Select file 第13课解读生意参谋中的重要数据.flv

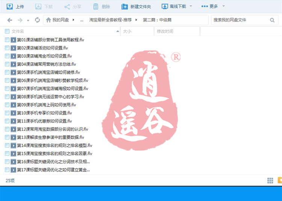(50, 137)
